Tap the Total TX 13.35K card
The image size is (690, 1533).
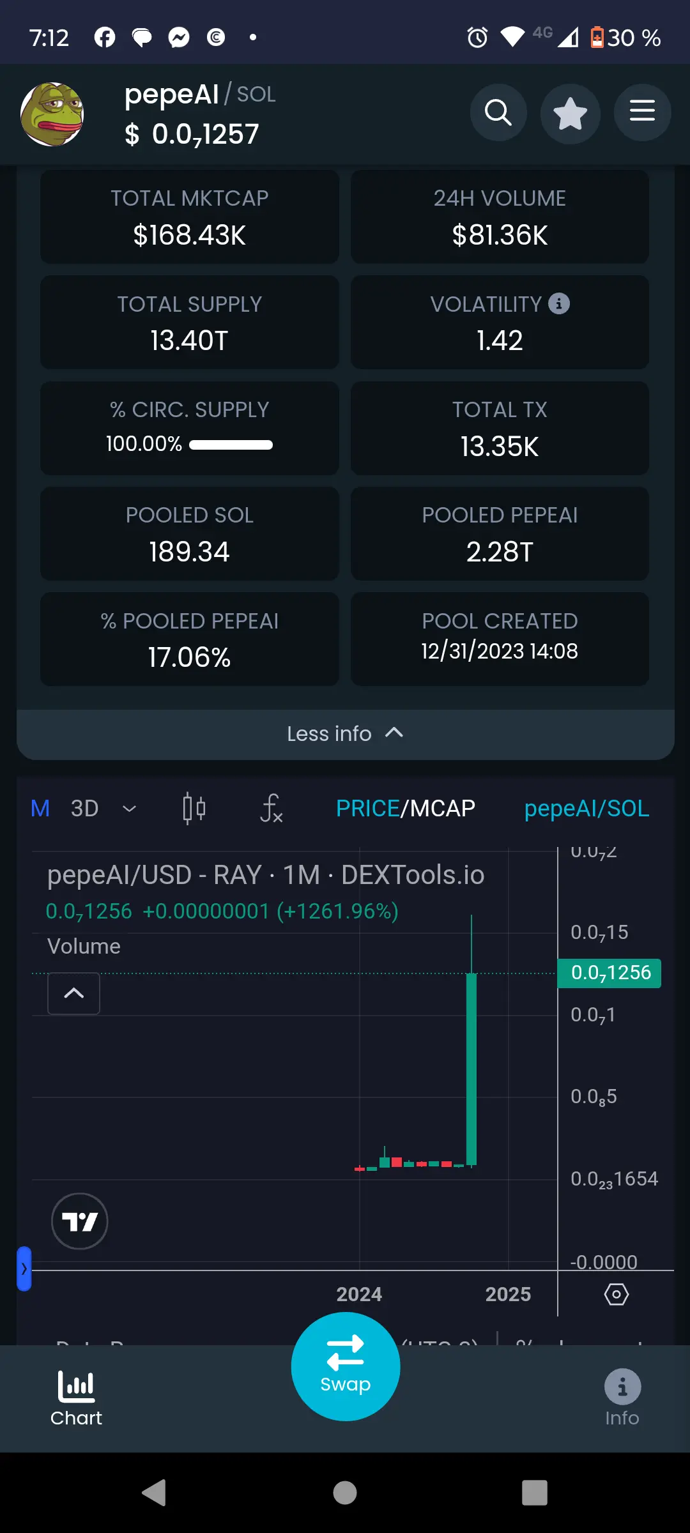(x=500, y=428)
